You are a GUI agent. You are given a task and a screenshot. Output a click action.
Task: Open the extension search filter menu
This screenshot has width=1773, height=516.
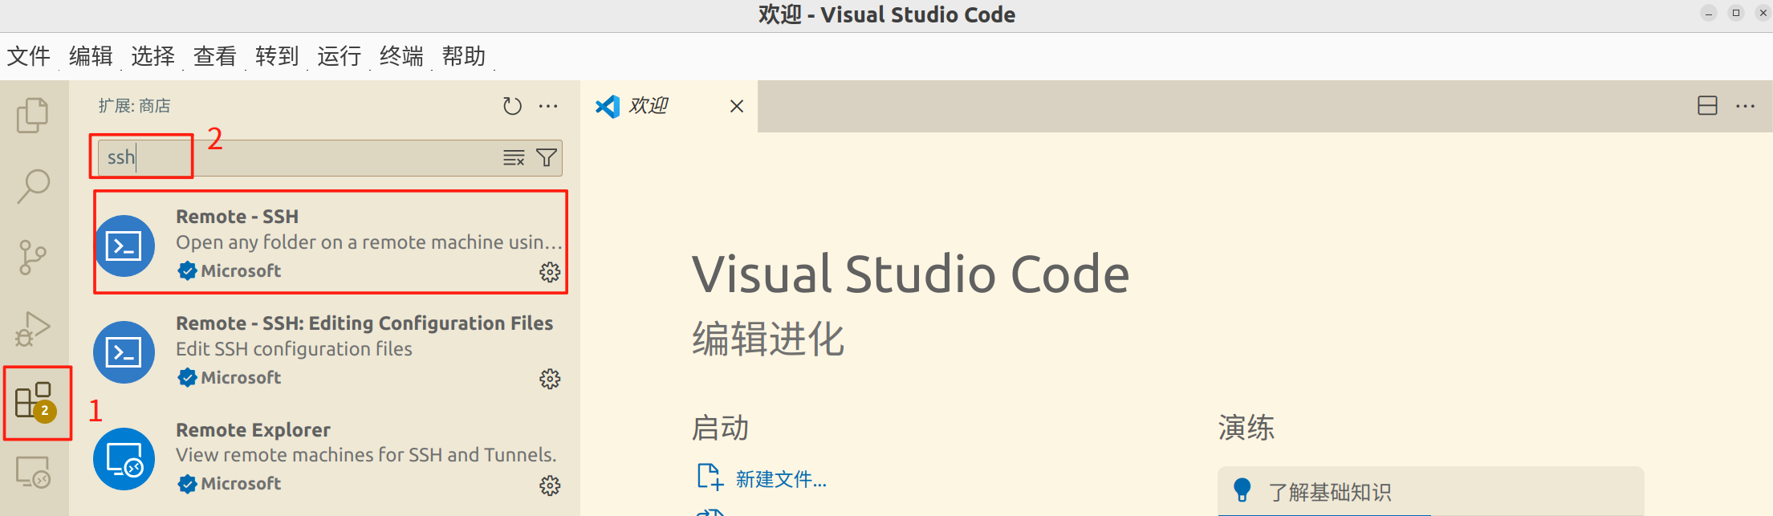point(547,157)
